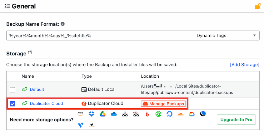The image size is (264, 137).
Task: Click the Google Drive storage icon
Action: click(102, 114)
